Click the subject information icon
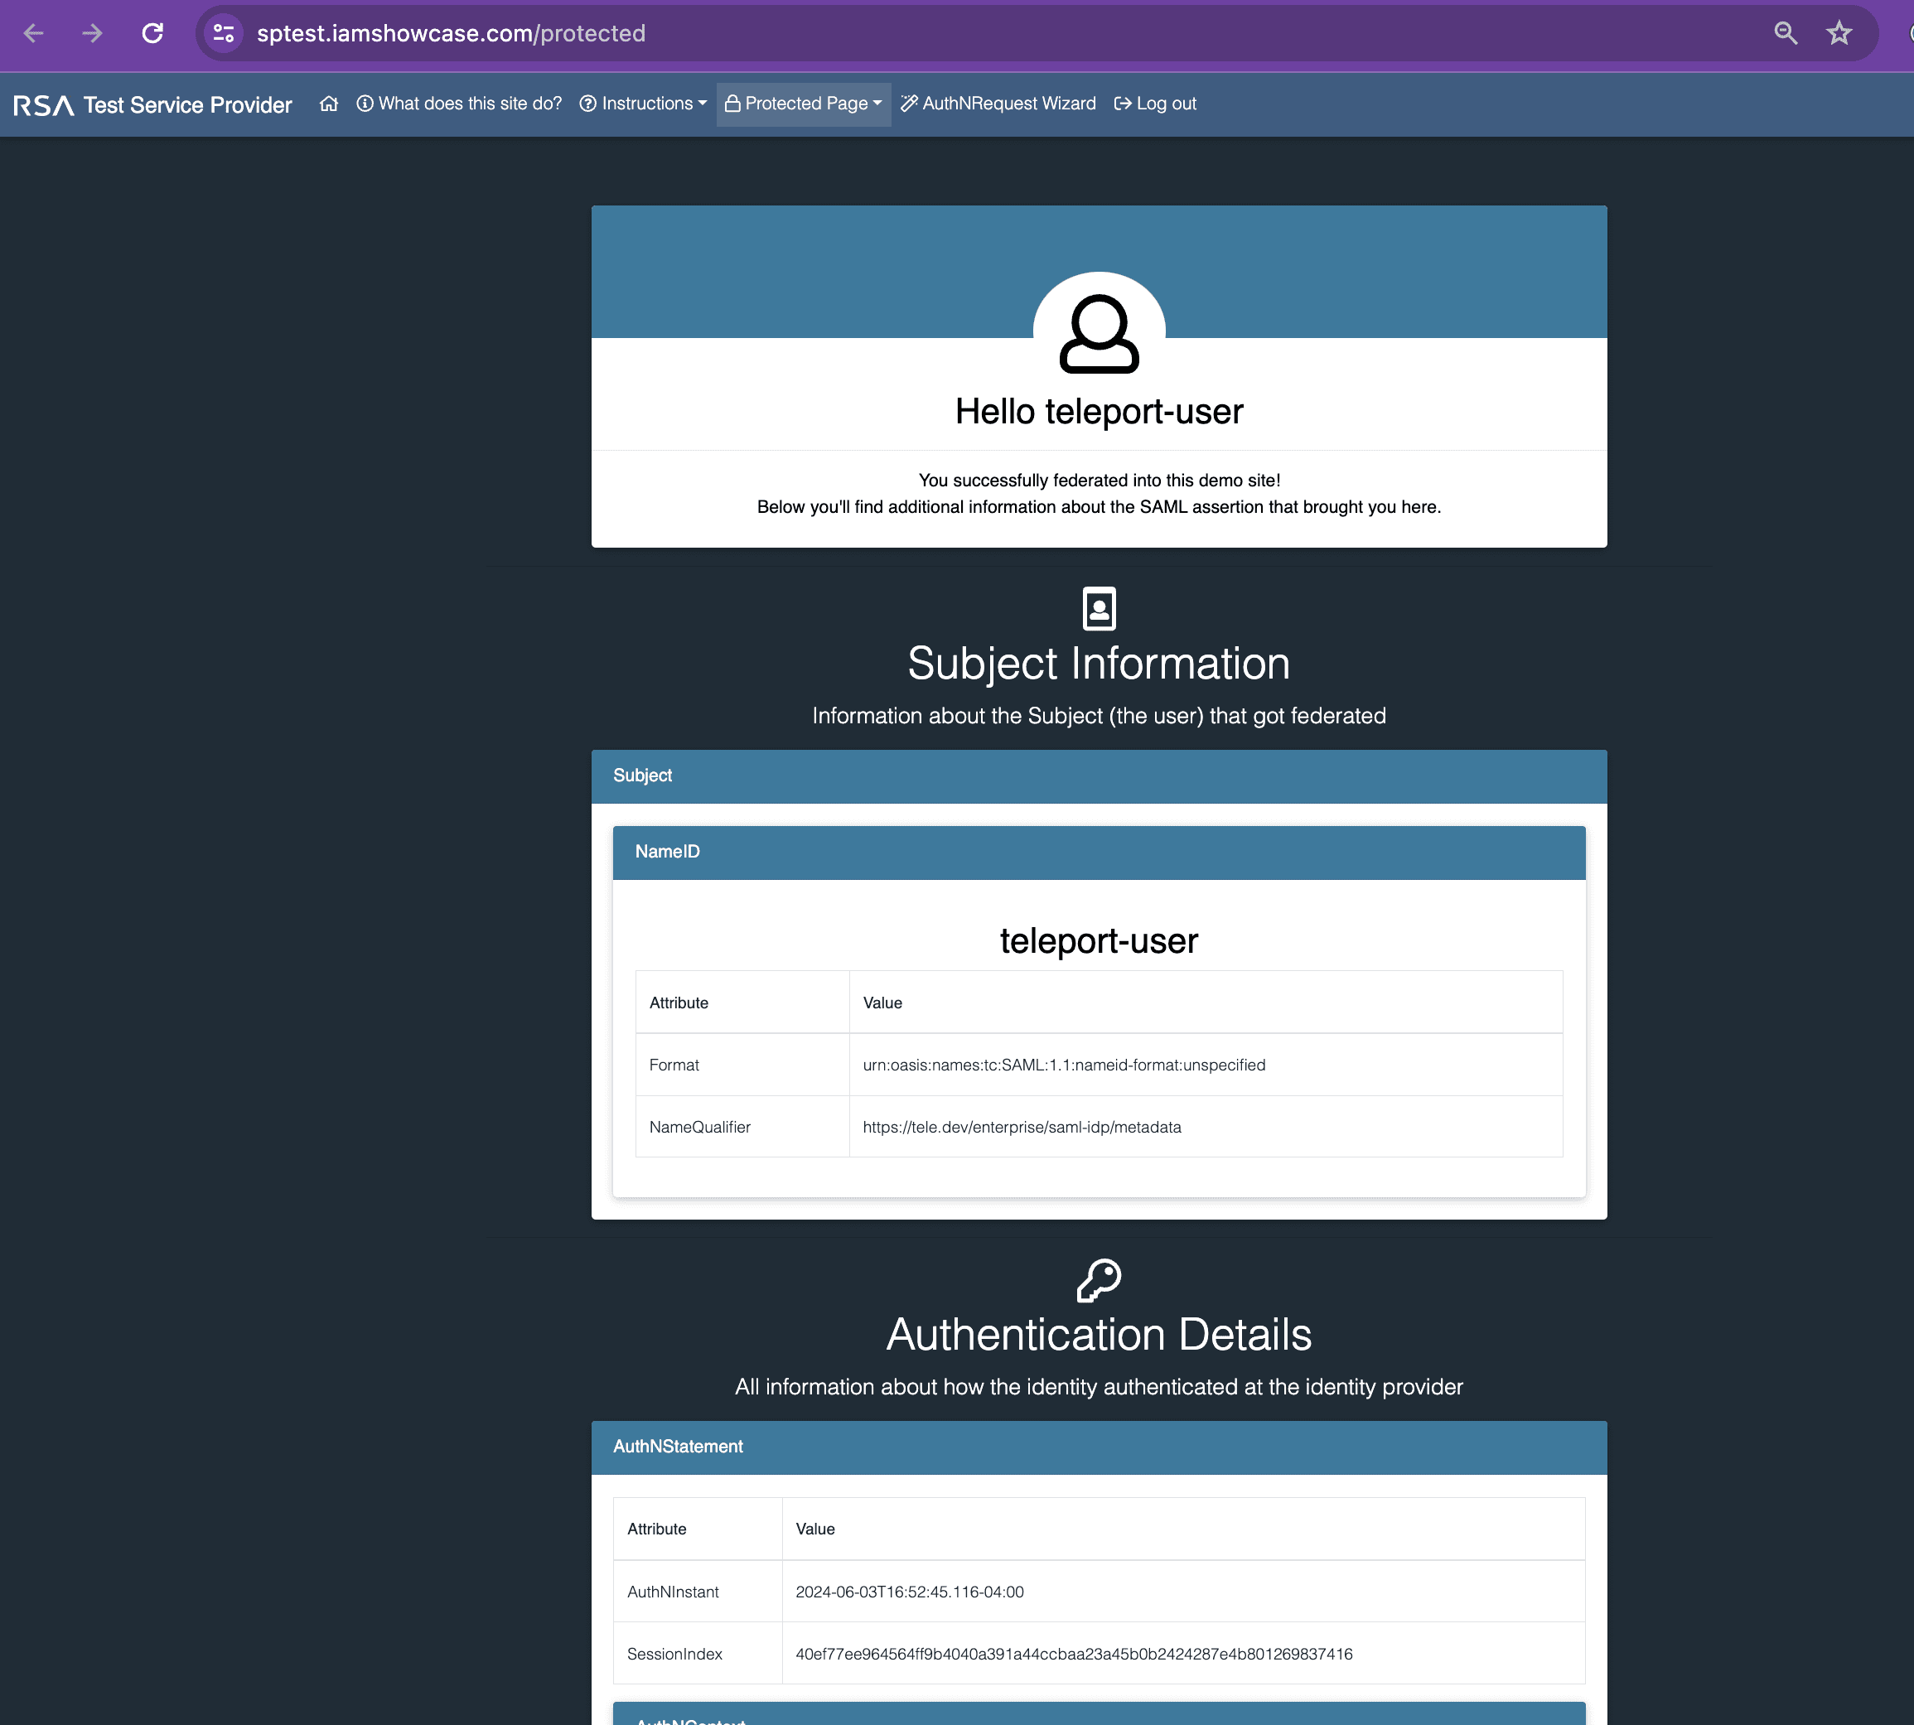Image resolution: width=1914 pixels, height=1725 pixels. pos(1099,608)
